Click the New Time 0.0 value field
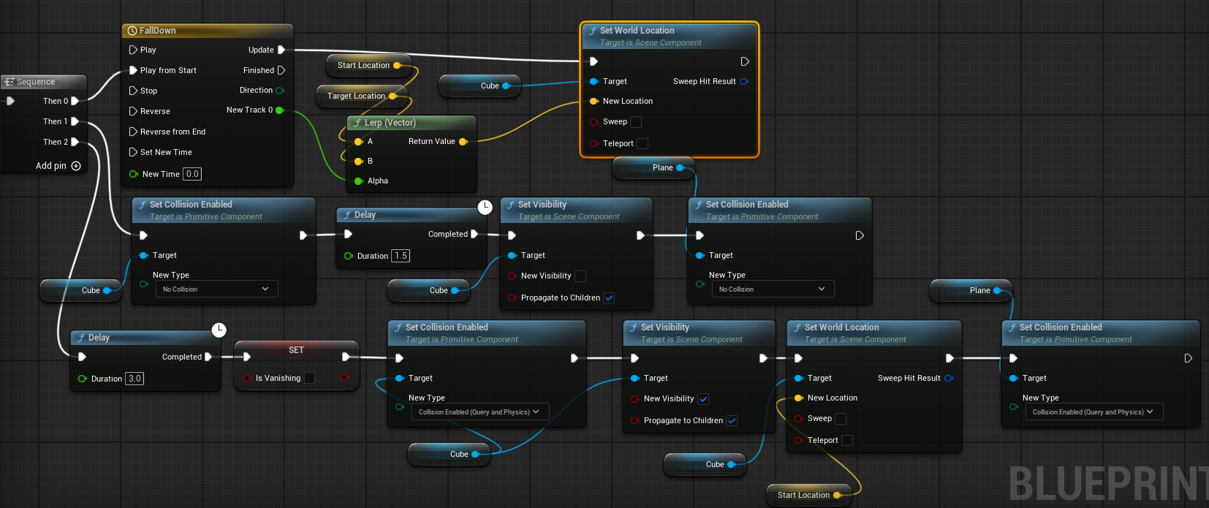The width and height of the screenshot is (1209, 508). click(x=192, y=174)
